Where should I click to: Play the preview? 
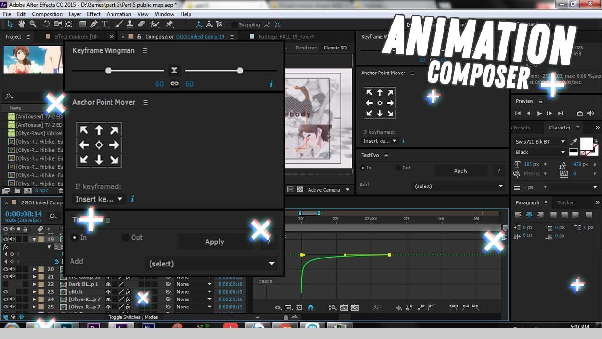tap(539, 113)
